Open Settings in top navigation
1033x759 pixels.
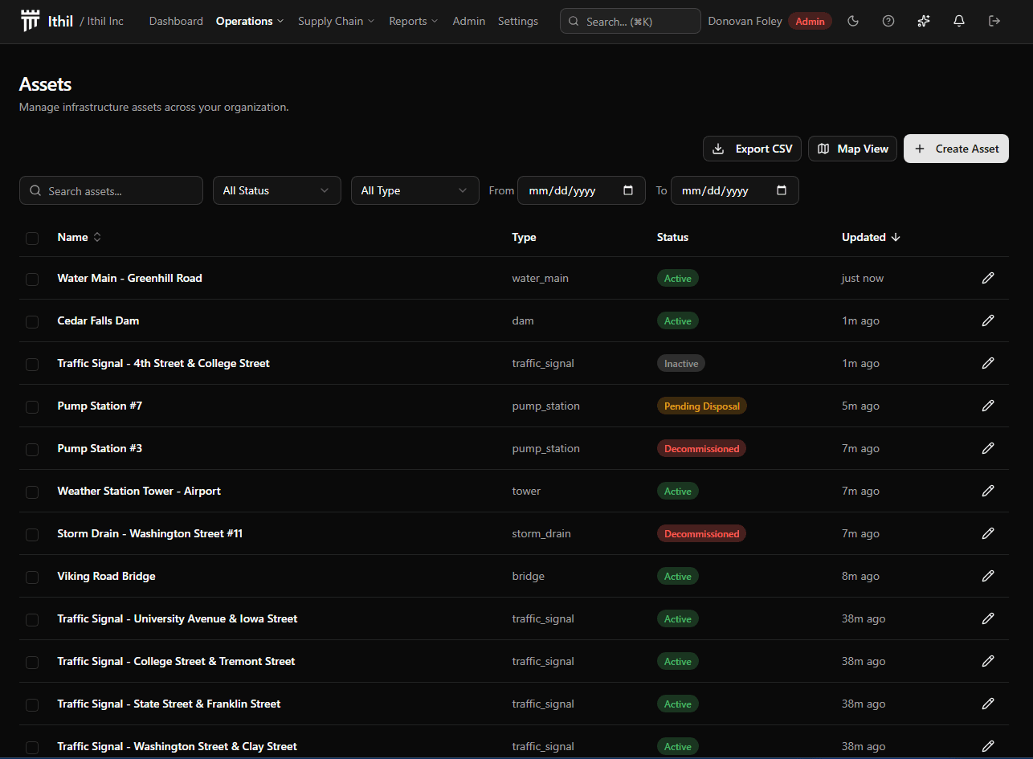[x=518, y=21]
